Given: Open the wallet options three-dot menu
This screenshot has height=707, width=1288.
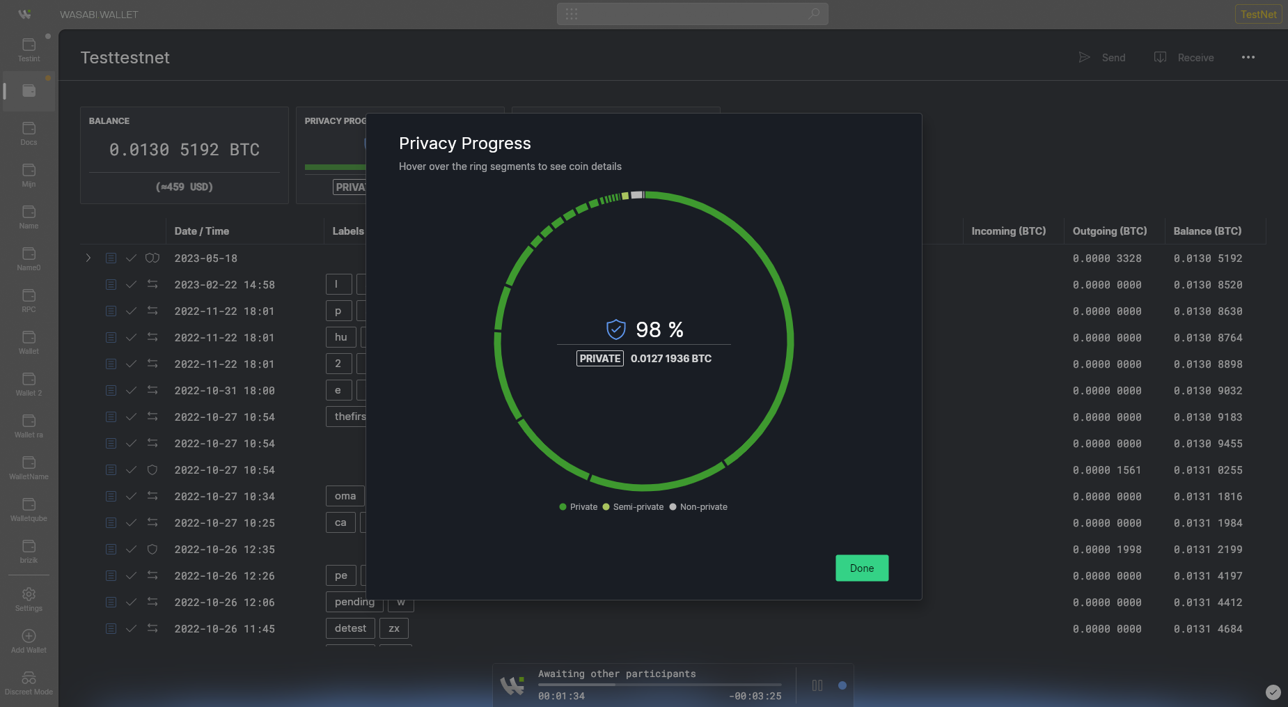Looking at the screenshot, I should (1248, 57).
